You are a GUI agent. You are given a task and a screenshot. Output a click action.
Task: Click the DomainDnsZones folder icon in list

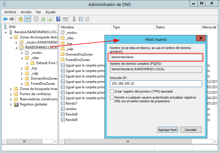62,54
